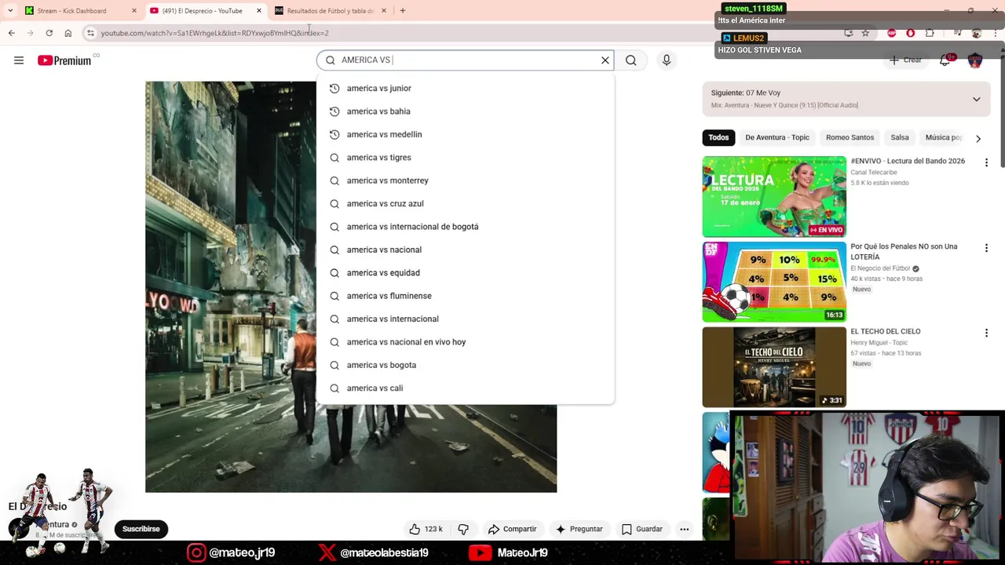This screenshot has height=565, width=1005.
Task: Click the browser address bar URL
Action: tap(214, 33)
